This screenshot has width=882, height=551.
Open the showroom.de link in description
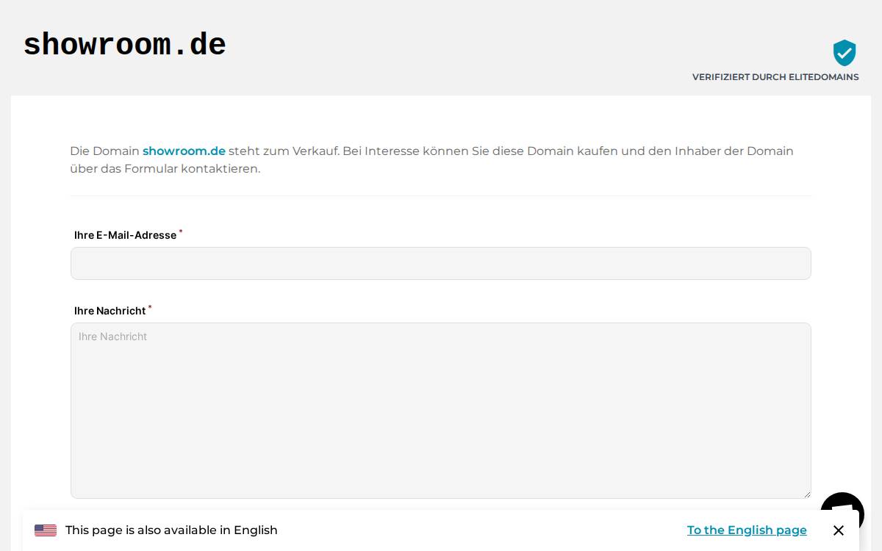[184, 151]
